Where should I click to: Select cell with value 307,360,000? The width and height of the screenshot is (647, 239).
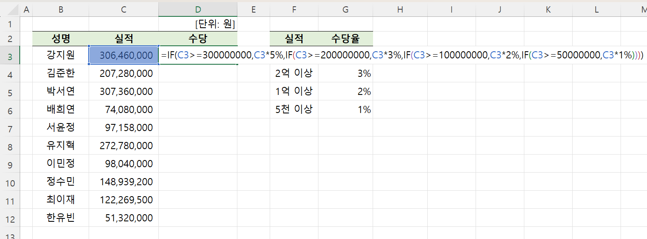(124, 92)
